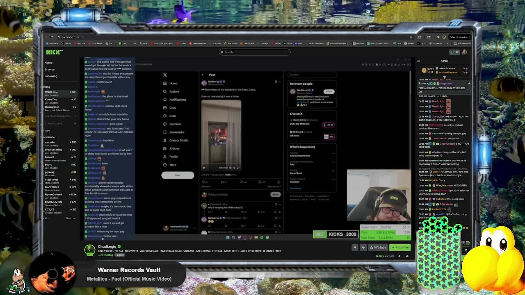Click the Relaunch to update button

point(459,37)
